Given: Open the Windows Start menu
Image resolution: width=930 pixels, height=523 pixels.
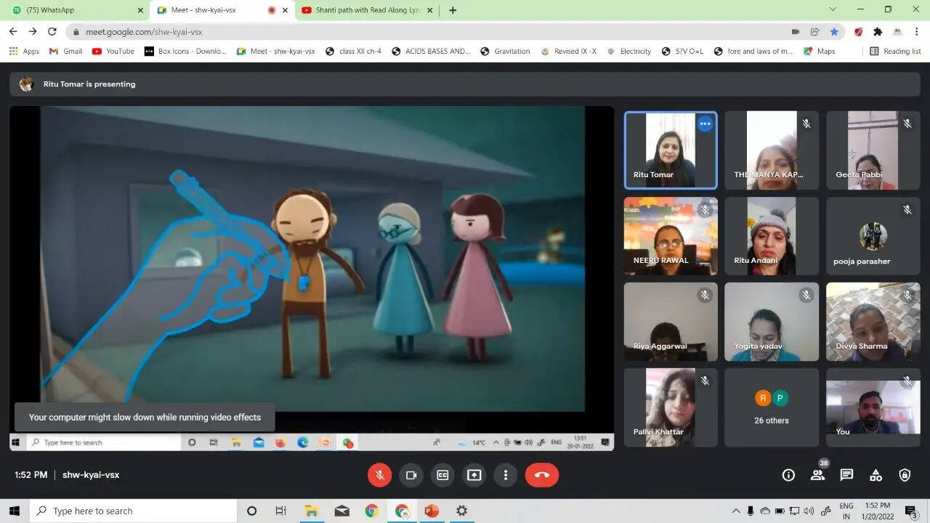Looking at the screenshot, I should coord(15,511).
